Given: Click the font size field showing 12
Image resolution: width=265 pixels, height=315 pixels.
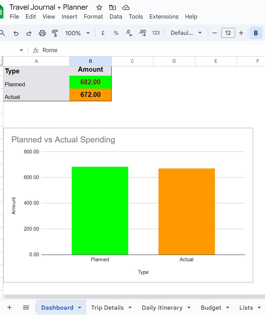Looking at the screenshot, I should 228,33.
